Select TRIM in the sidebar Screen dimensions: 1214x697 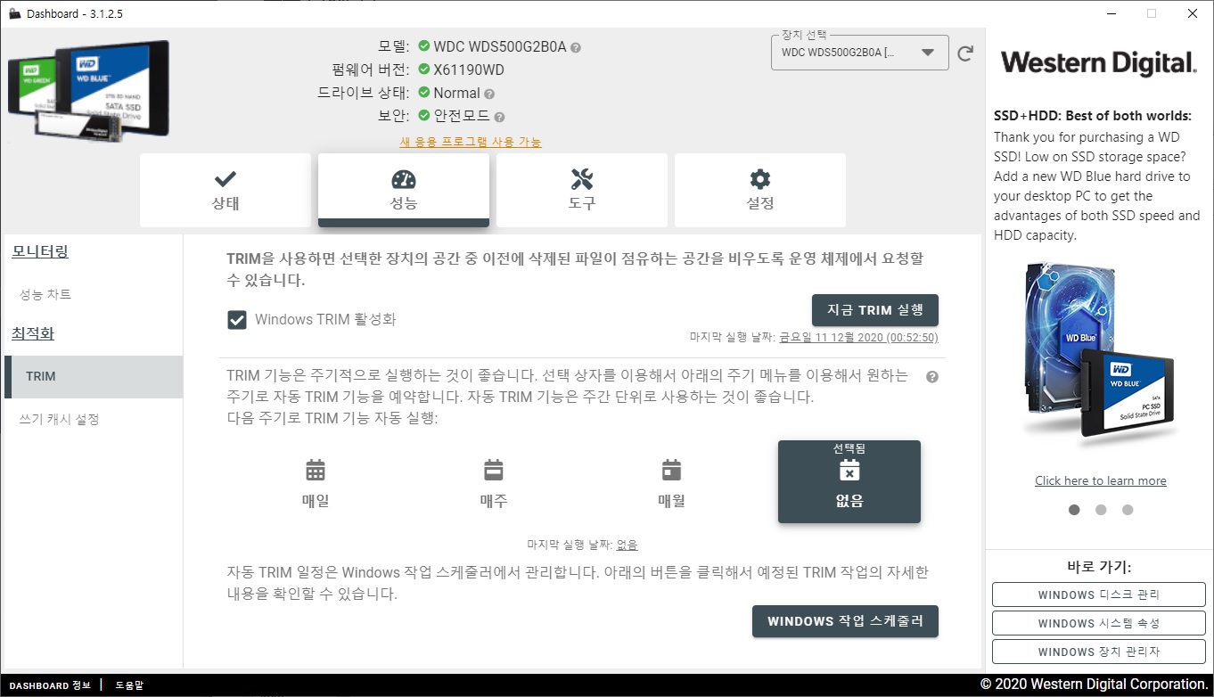[x=94, y=376]
